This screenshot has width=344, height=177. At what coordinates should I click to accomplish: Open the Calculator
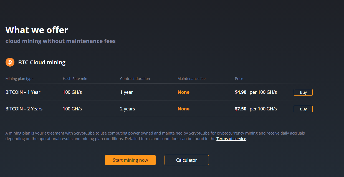pyautogui.click(x=186, y=160)
